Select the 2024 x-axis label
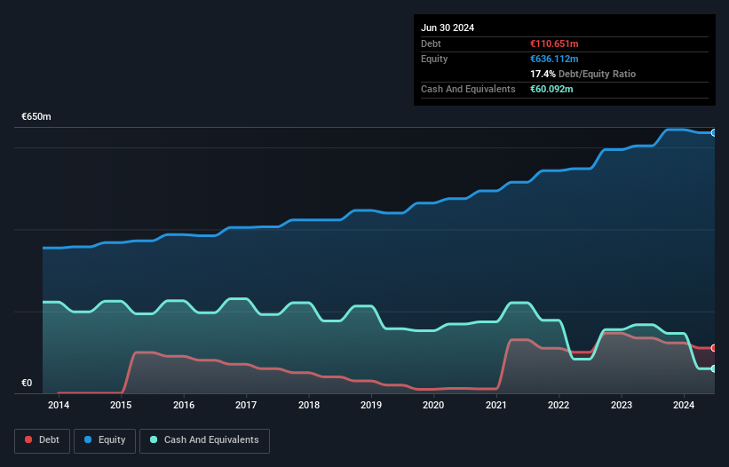The image size is (729, 467). 684,406
